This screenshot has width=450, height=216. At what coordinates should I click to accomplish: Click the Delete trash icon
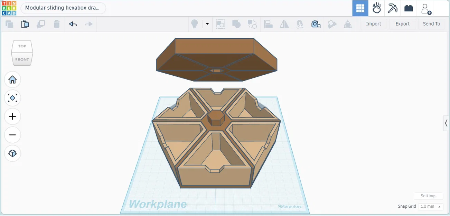click(57, 24)
